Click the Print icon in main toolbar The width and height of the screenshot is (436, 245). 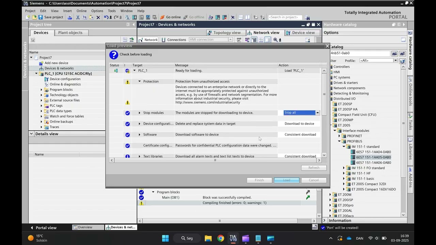point(70,17)
